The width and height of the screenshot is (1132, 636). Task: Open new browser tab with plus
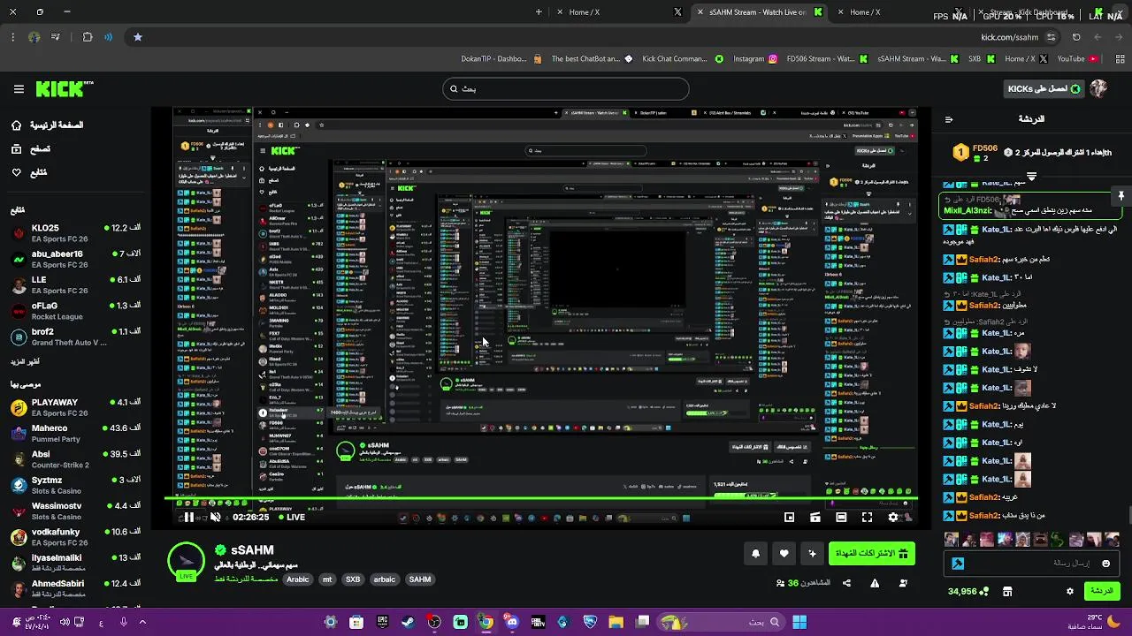(539, 12)
